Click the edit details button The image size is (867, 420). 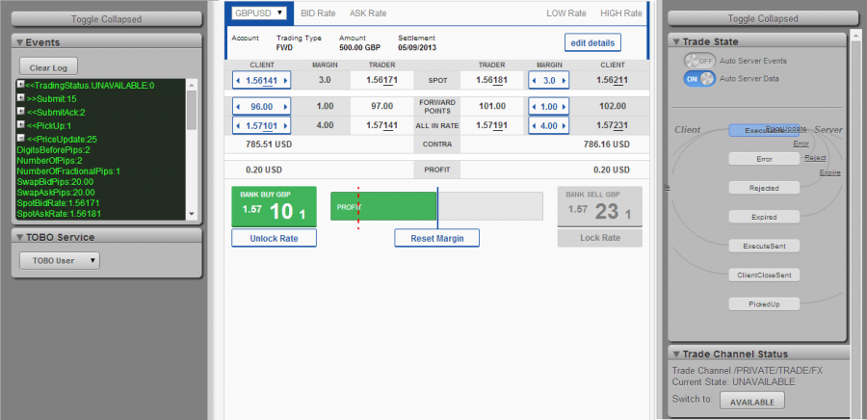click(x=592, y=42)
